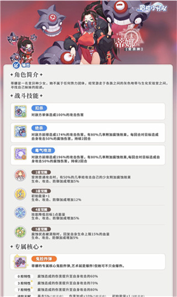Click the 5星觉醒 label tag
Image resolution: width=177 pixels, height=297 pixels.
pos(41,229)
